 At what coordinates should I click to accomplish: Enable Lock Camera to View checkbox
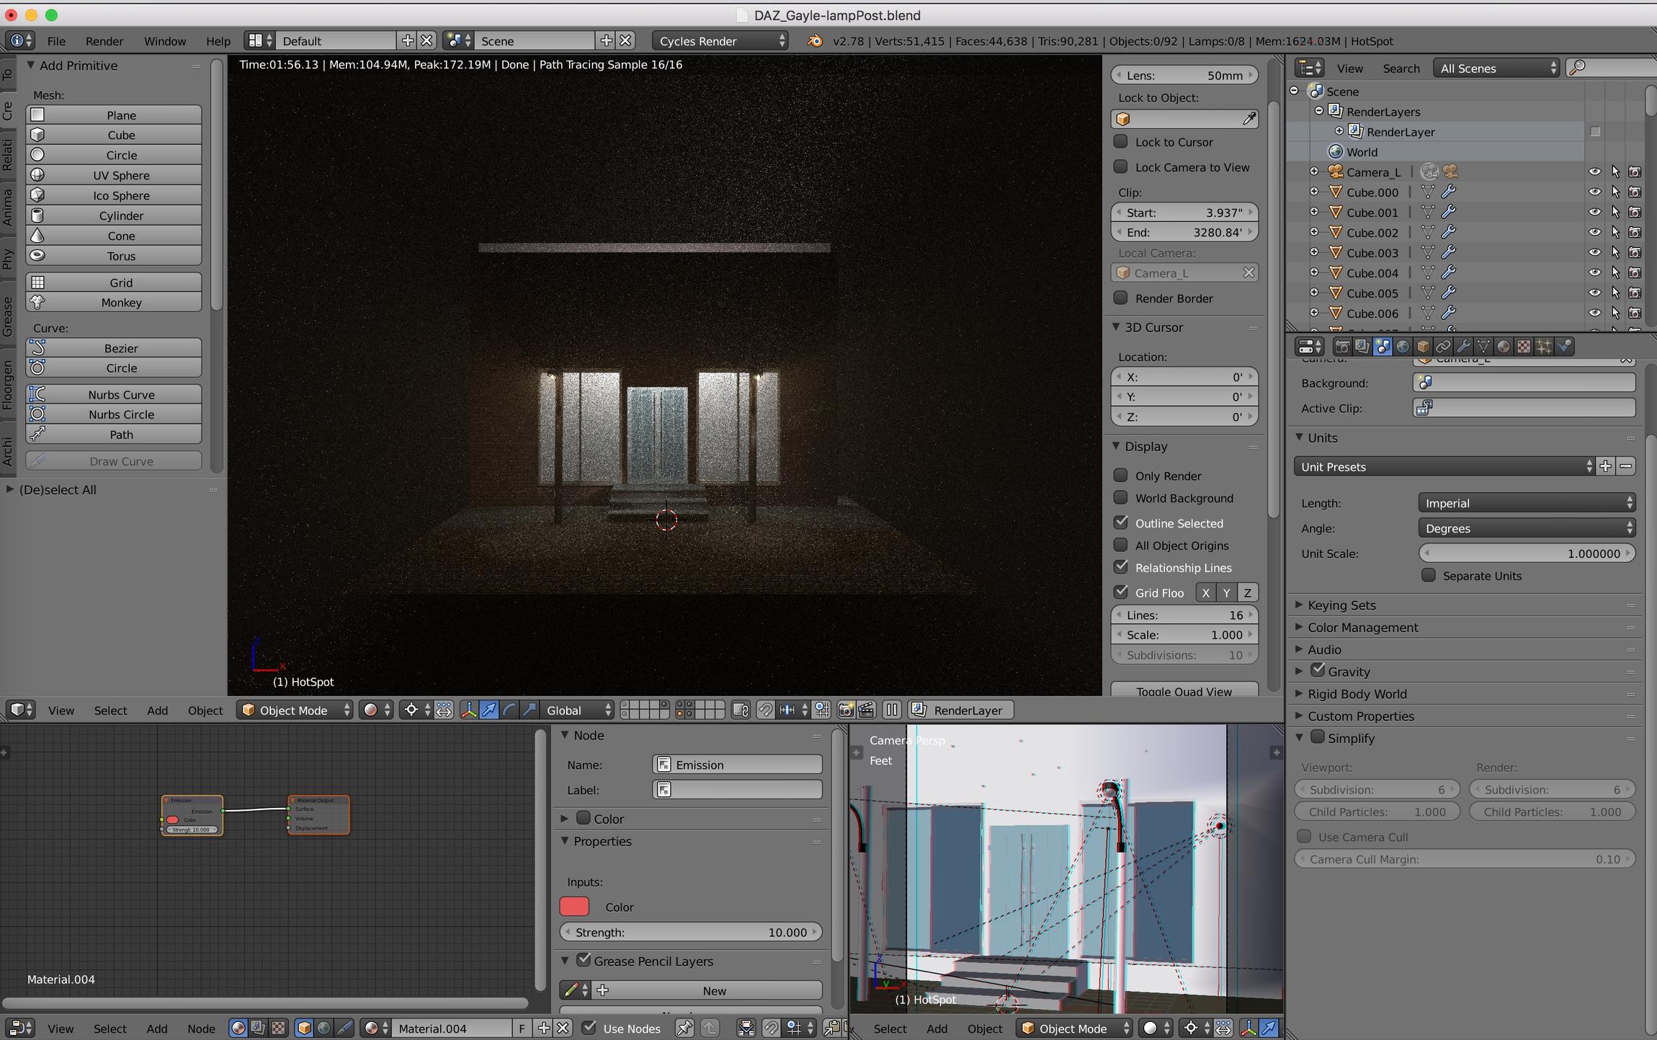click(x=1120, y=166)
